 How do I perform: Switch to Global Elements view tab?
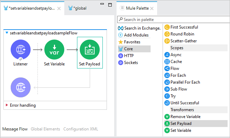[x=45, y=129]
